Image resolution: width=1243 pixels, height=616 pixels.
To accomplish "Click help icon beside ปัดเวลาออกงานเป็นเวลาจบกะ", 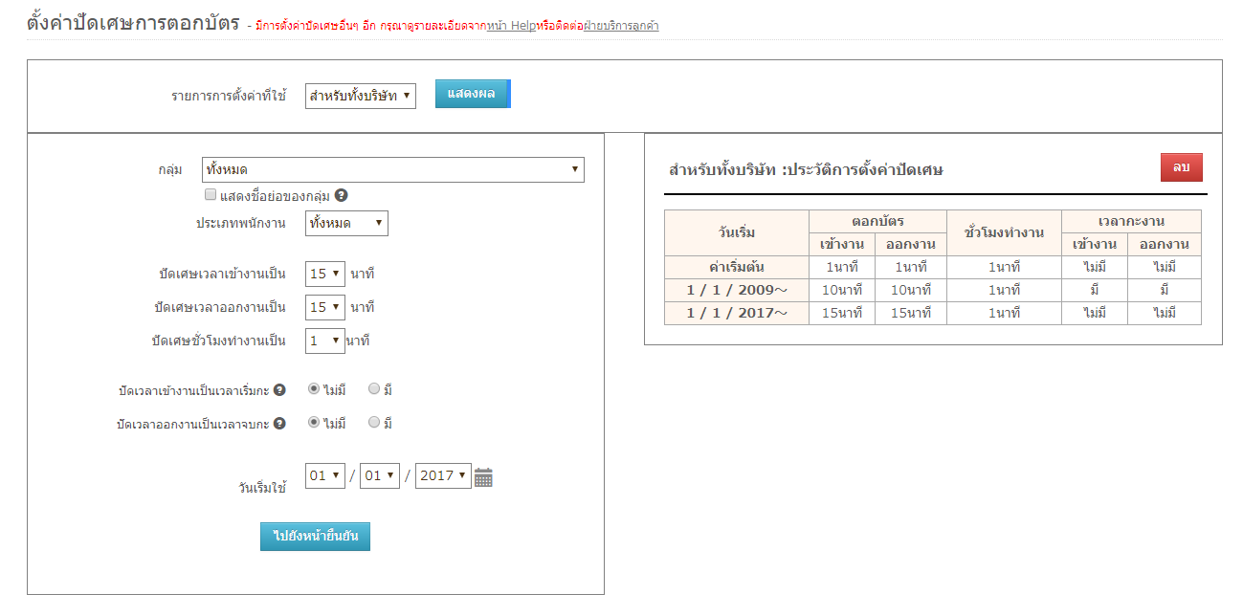I will 279,424.
